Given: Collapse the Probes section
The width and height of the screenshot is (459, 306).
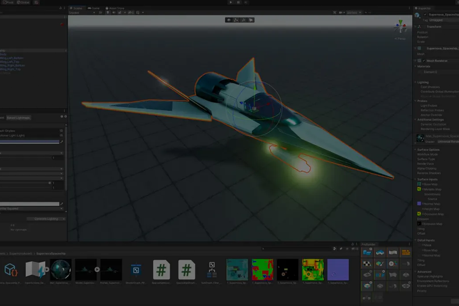Looking at the screenshot, I should pos(416,101).
